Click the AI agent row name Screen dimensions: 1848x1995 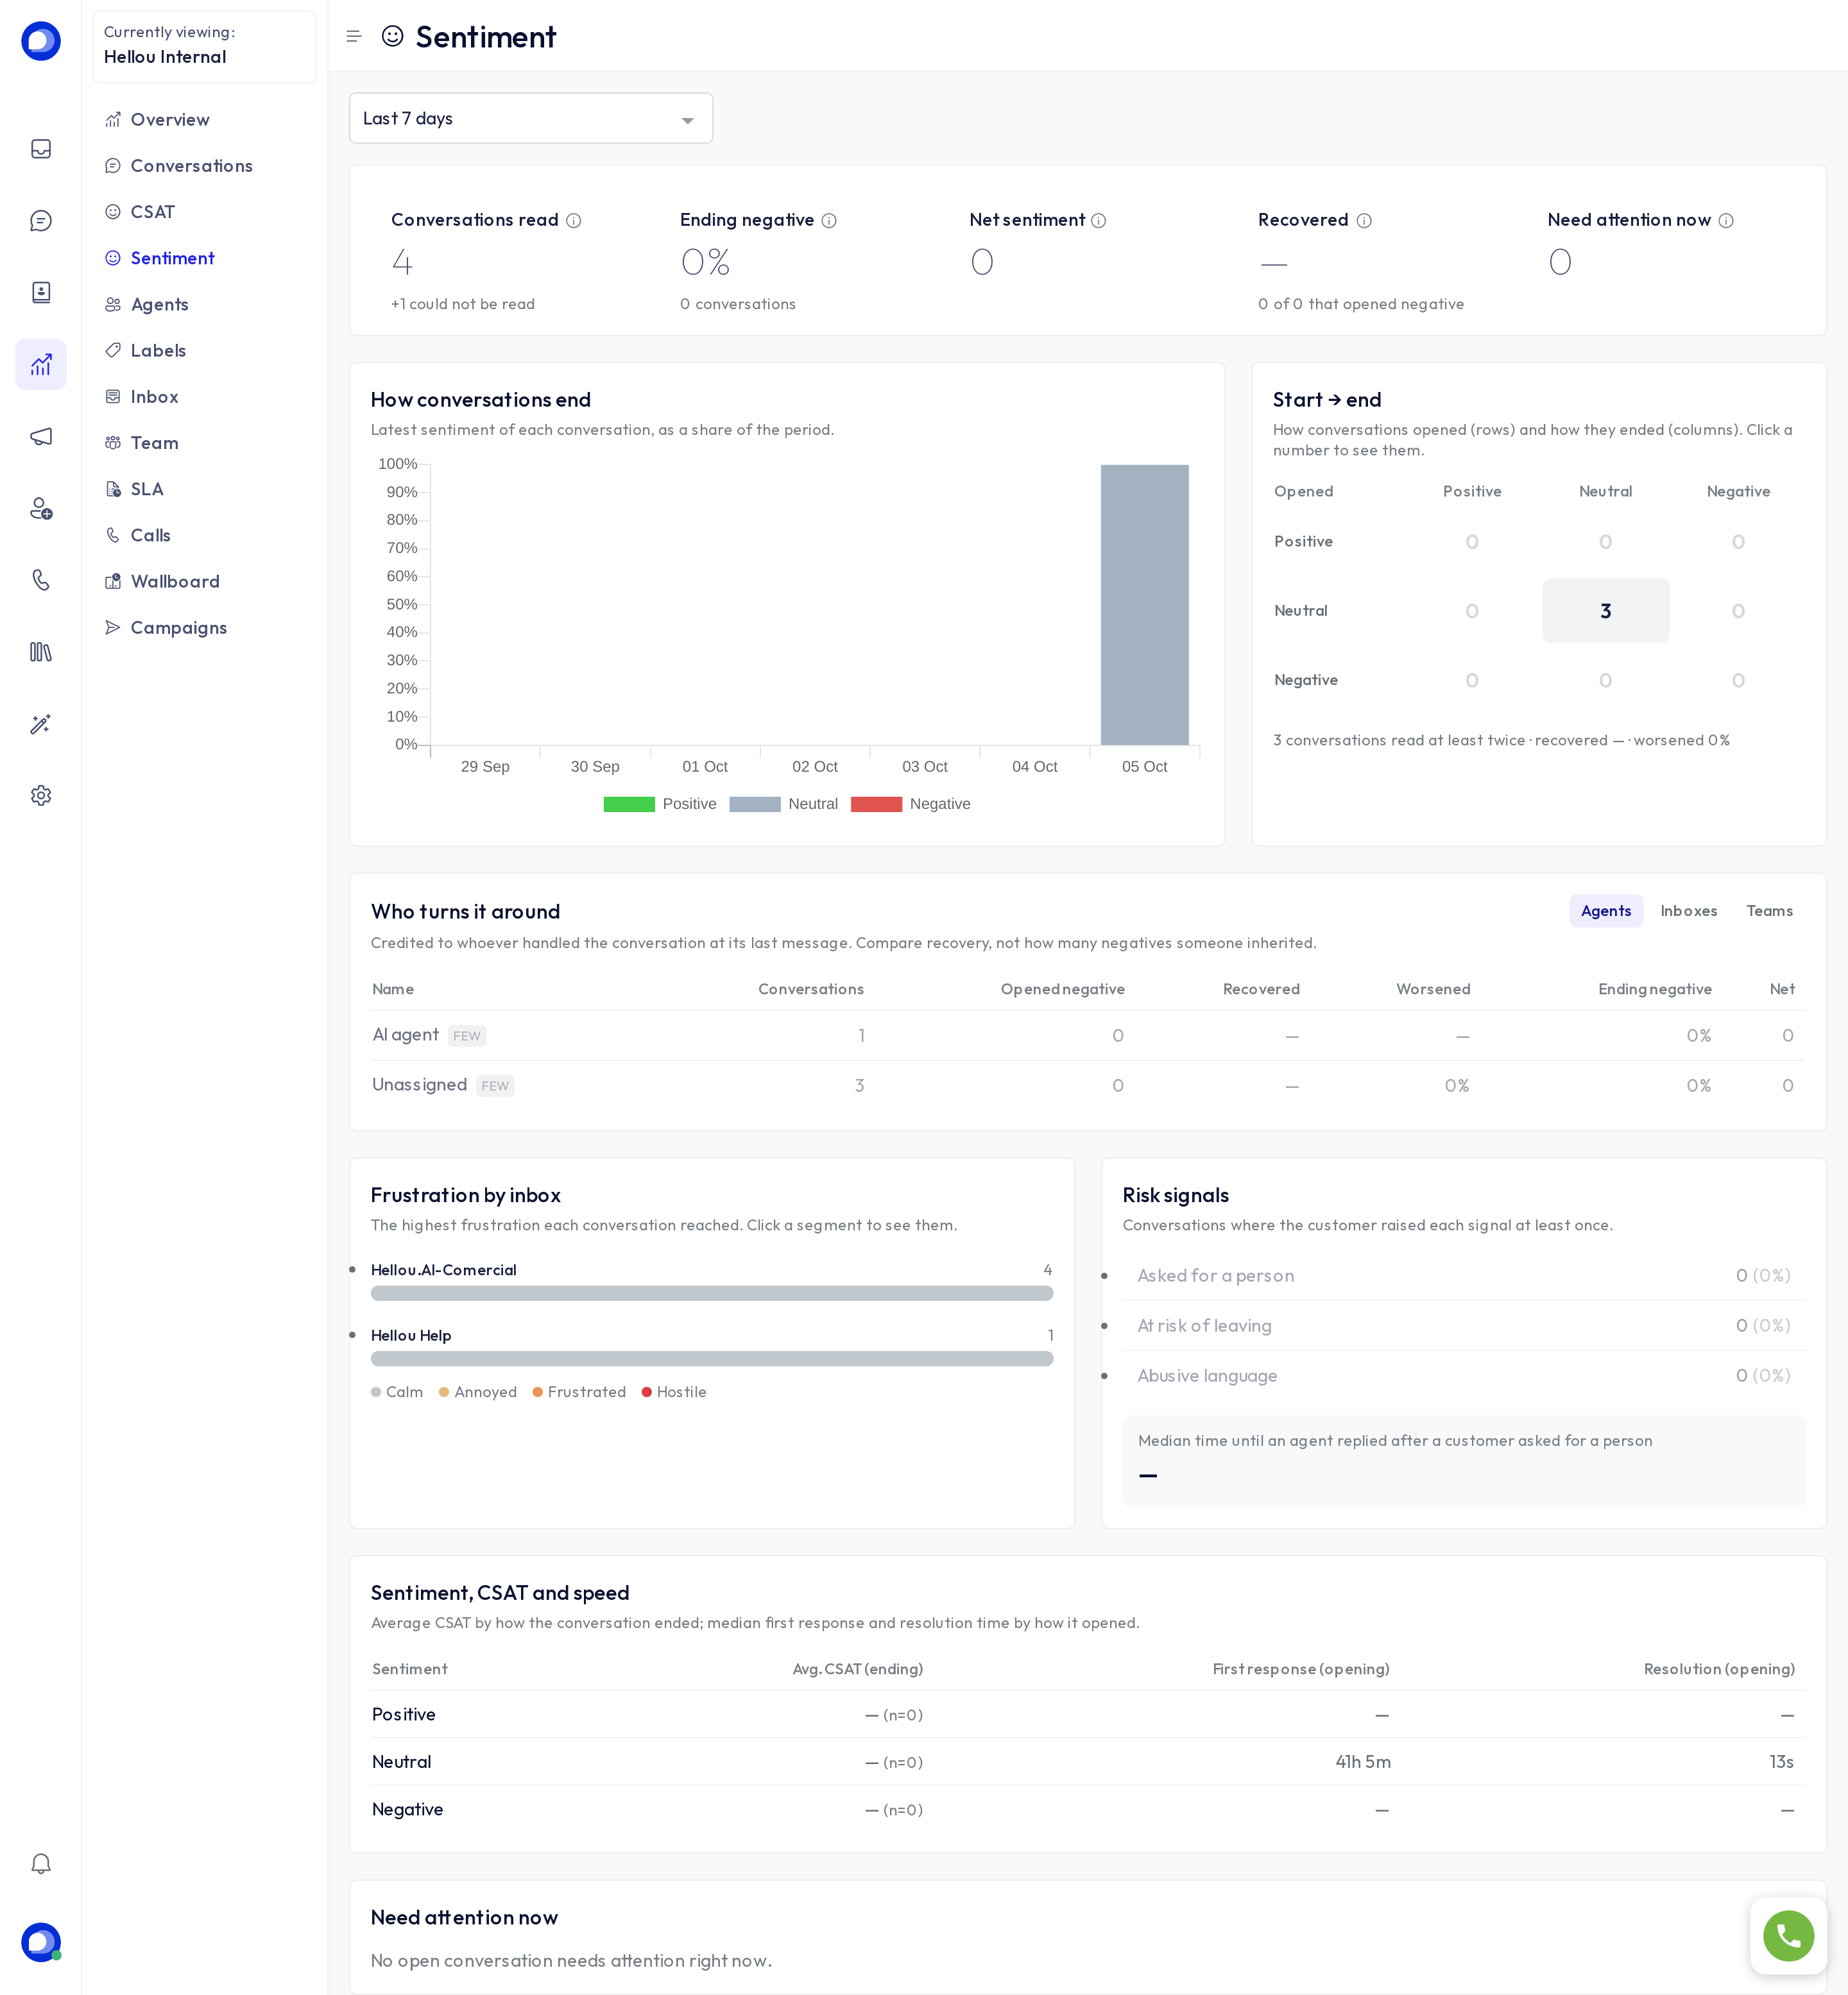pos(405,1035)
